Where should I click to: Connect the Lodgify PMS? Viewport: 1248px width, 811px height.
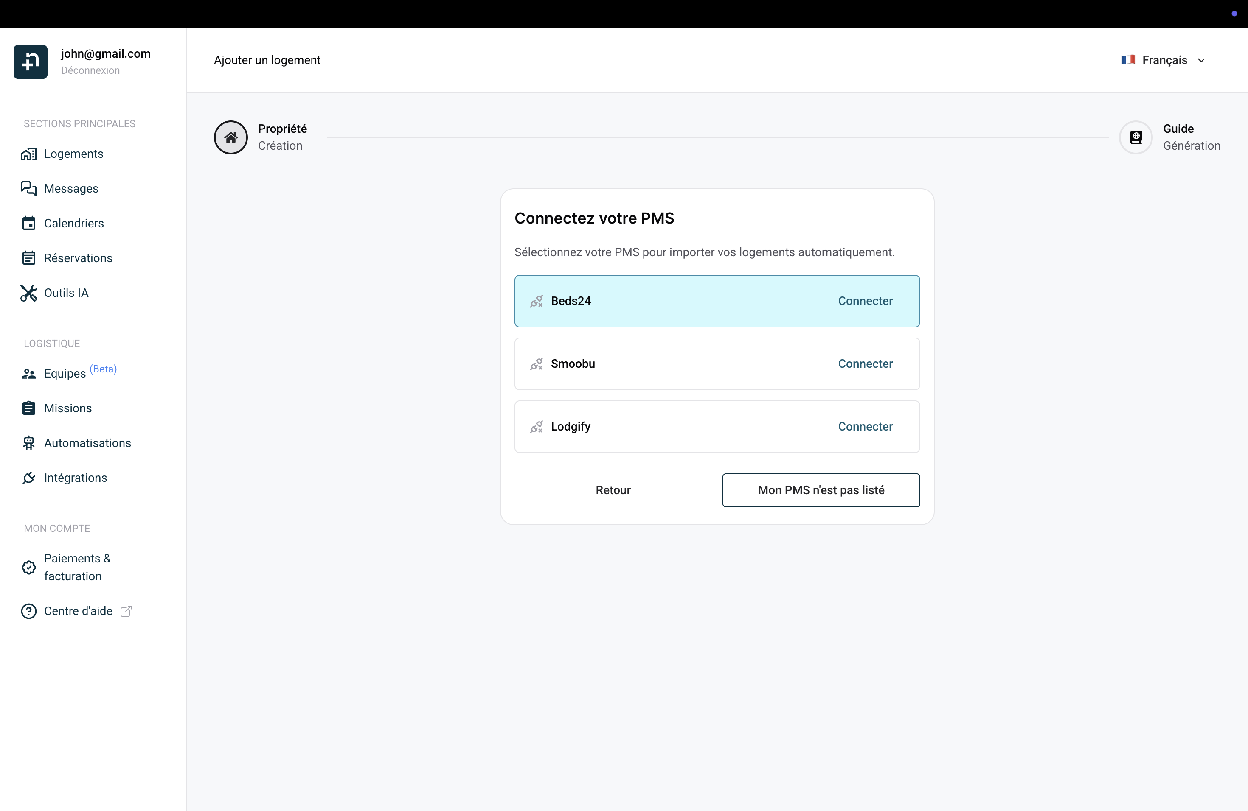(865, 427)
